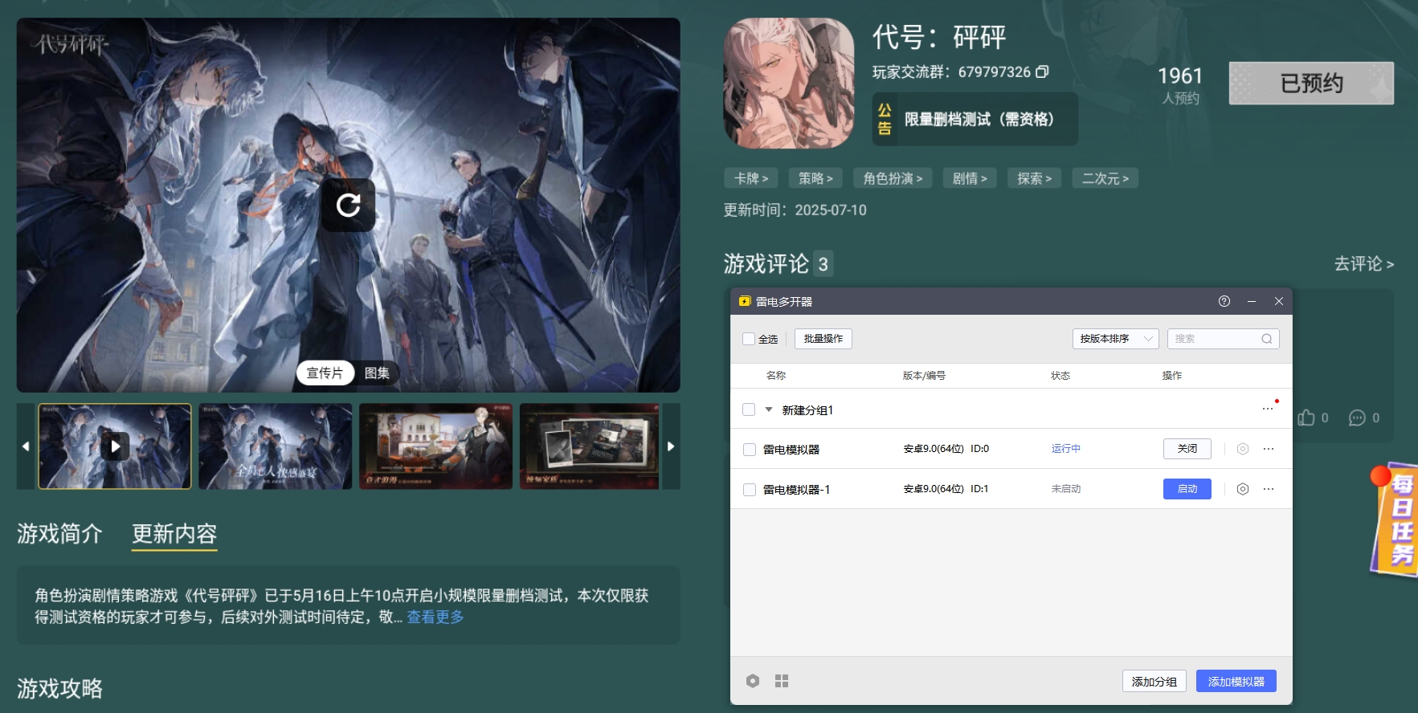Open multi-instance settings hexagon icon
The width and height of the screenshot is (1418, 713).
click(x=753, y=681)
